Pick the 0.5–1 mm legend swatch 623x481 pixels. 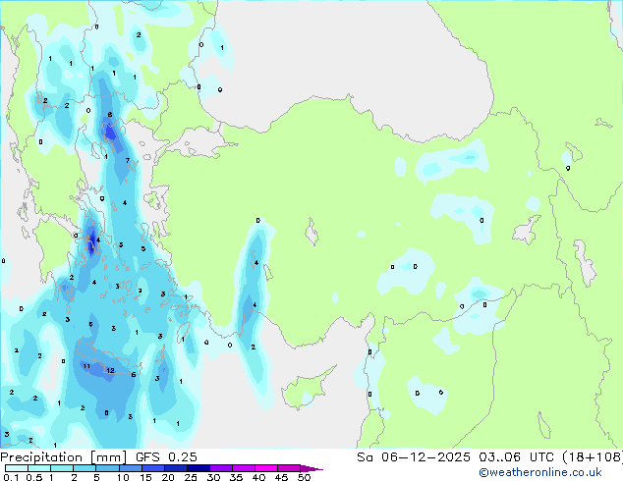39,468
